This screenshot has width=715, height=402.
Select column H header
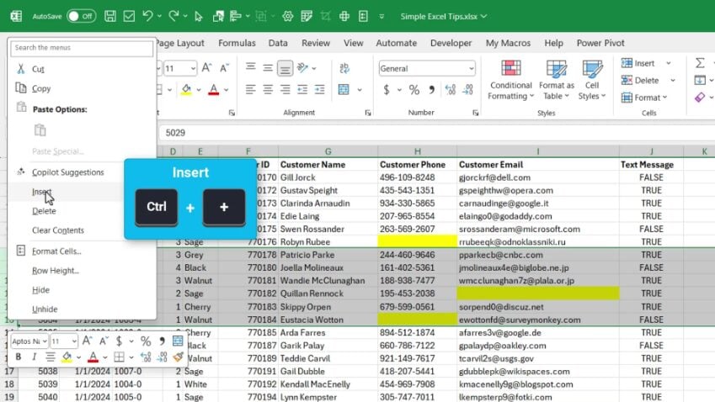pos(417,151)
